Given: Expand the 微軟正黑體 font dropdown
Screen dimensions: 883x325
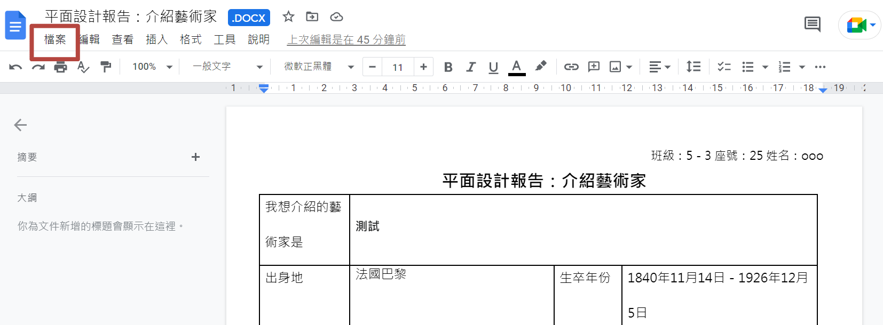Looking at the screenshot, I should (319, 67).
